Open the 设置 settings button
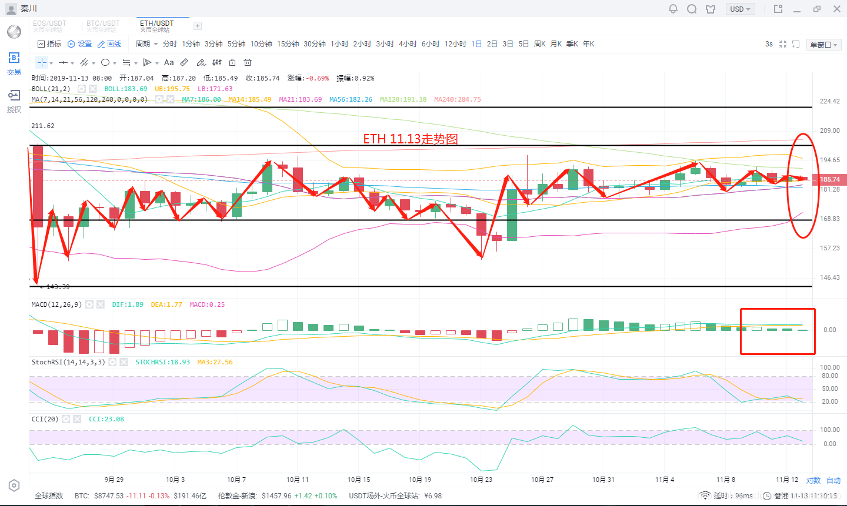 (80, 44)
